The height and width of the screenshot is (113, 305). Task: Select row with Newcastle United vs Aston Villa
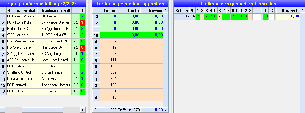pyautogui.click(x=42, y=79)
